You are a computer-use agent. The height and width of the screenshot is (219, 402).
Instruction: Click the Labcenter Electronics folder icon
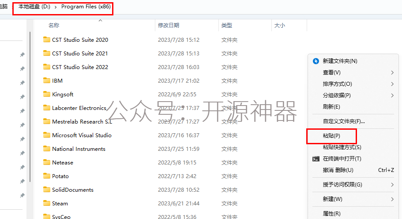47,108
